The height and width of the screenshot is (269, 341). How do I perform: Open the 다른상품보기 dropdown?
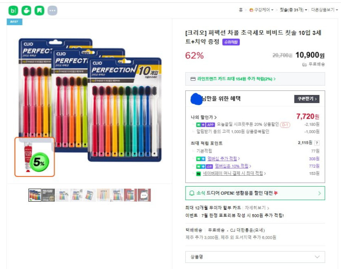324,10
